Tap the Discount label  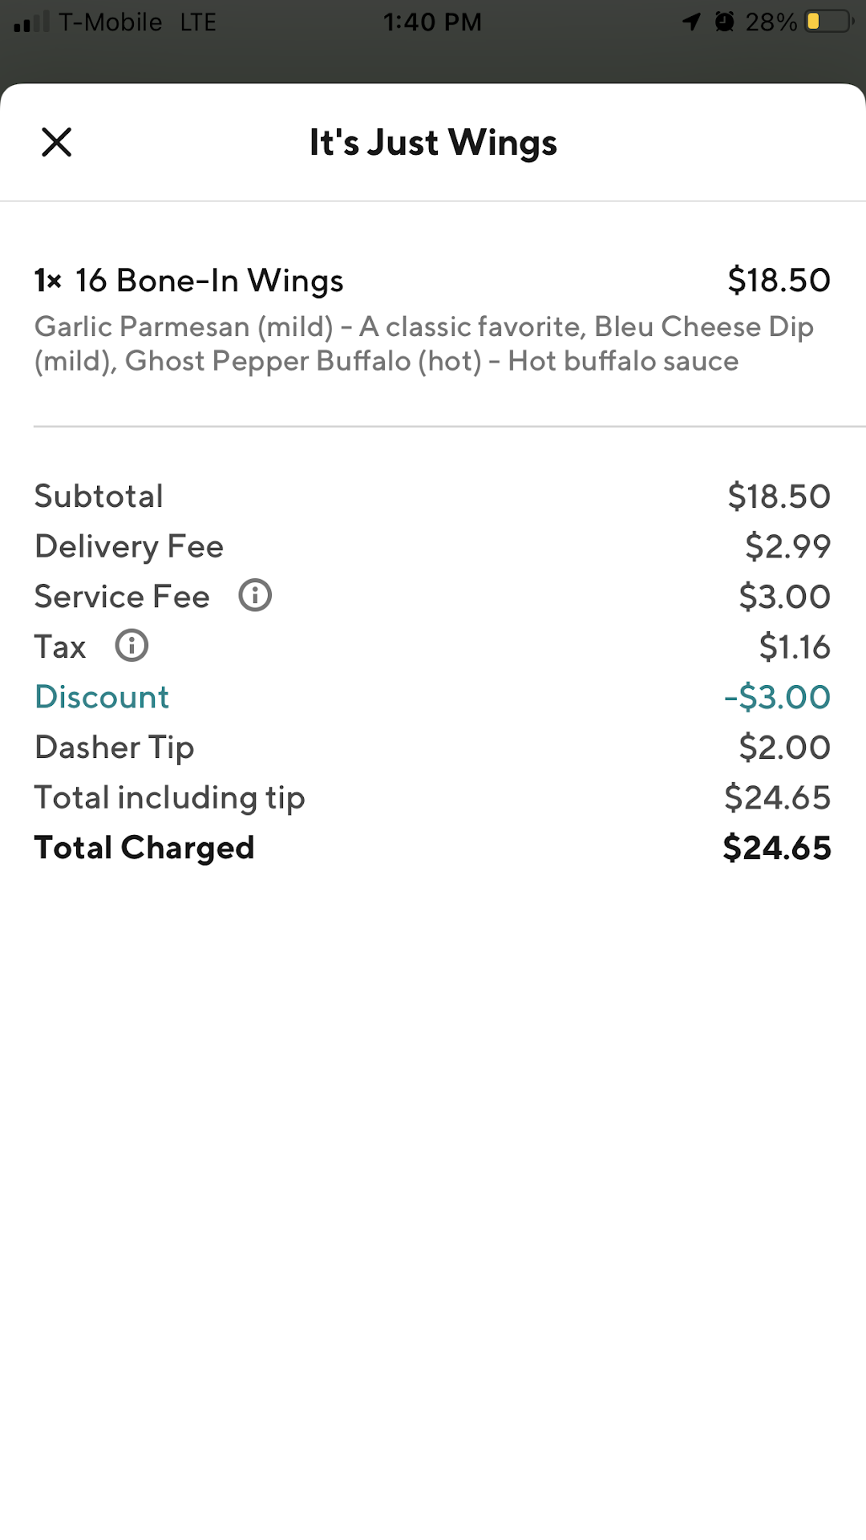pyautogui.click(x=102, y=697)
